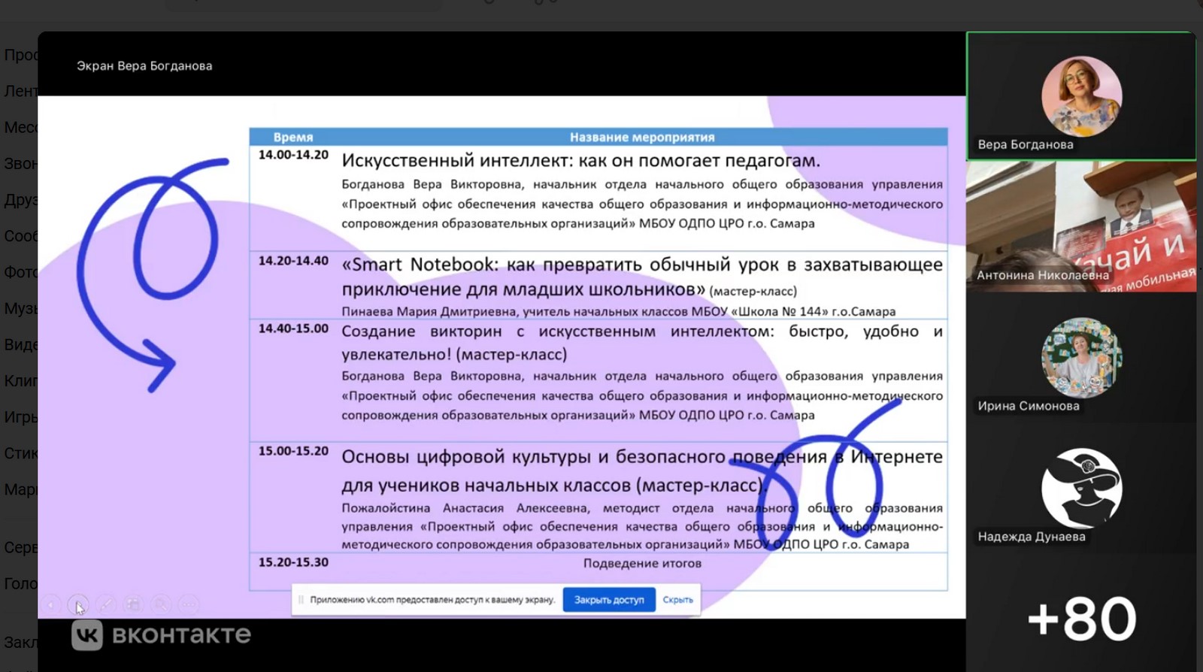
Task: Click the previous slide arrow icon
Action: pos(50,604)
